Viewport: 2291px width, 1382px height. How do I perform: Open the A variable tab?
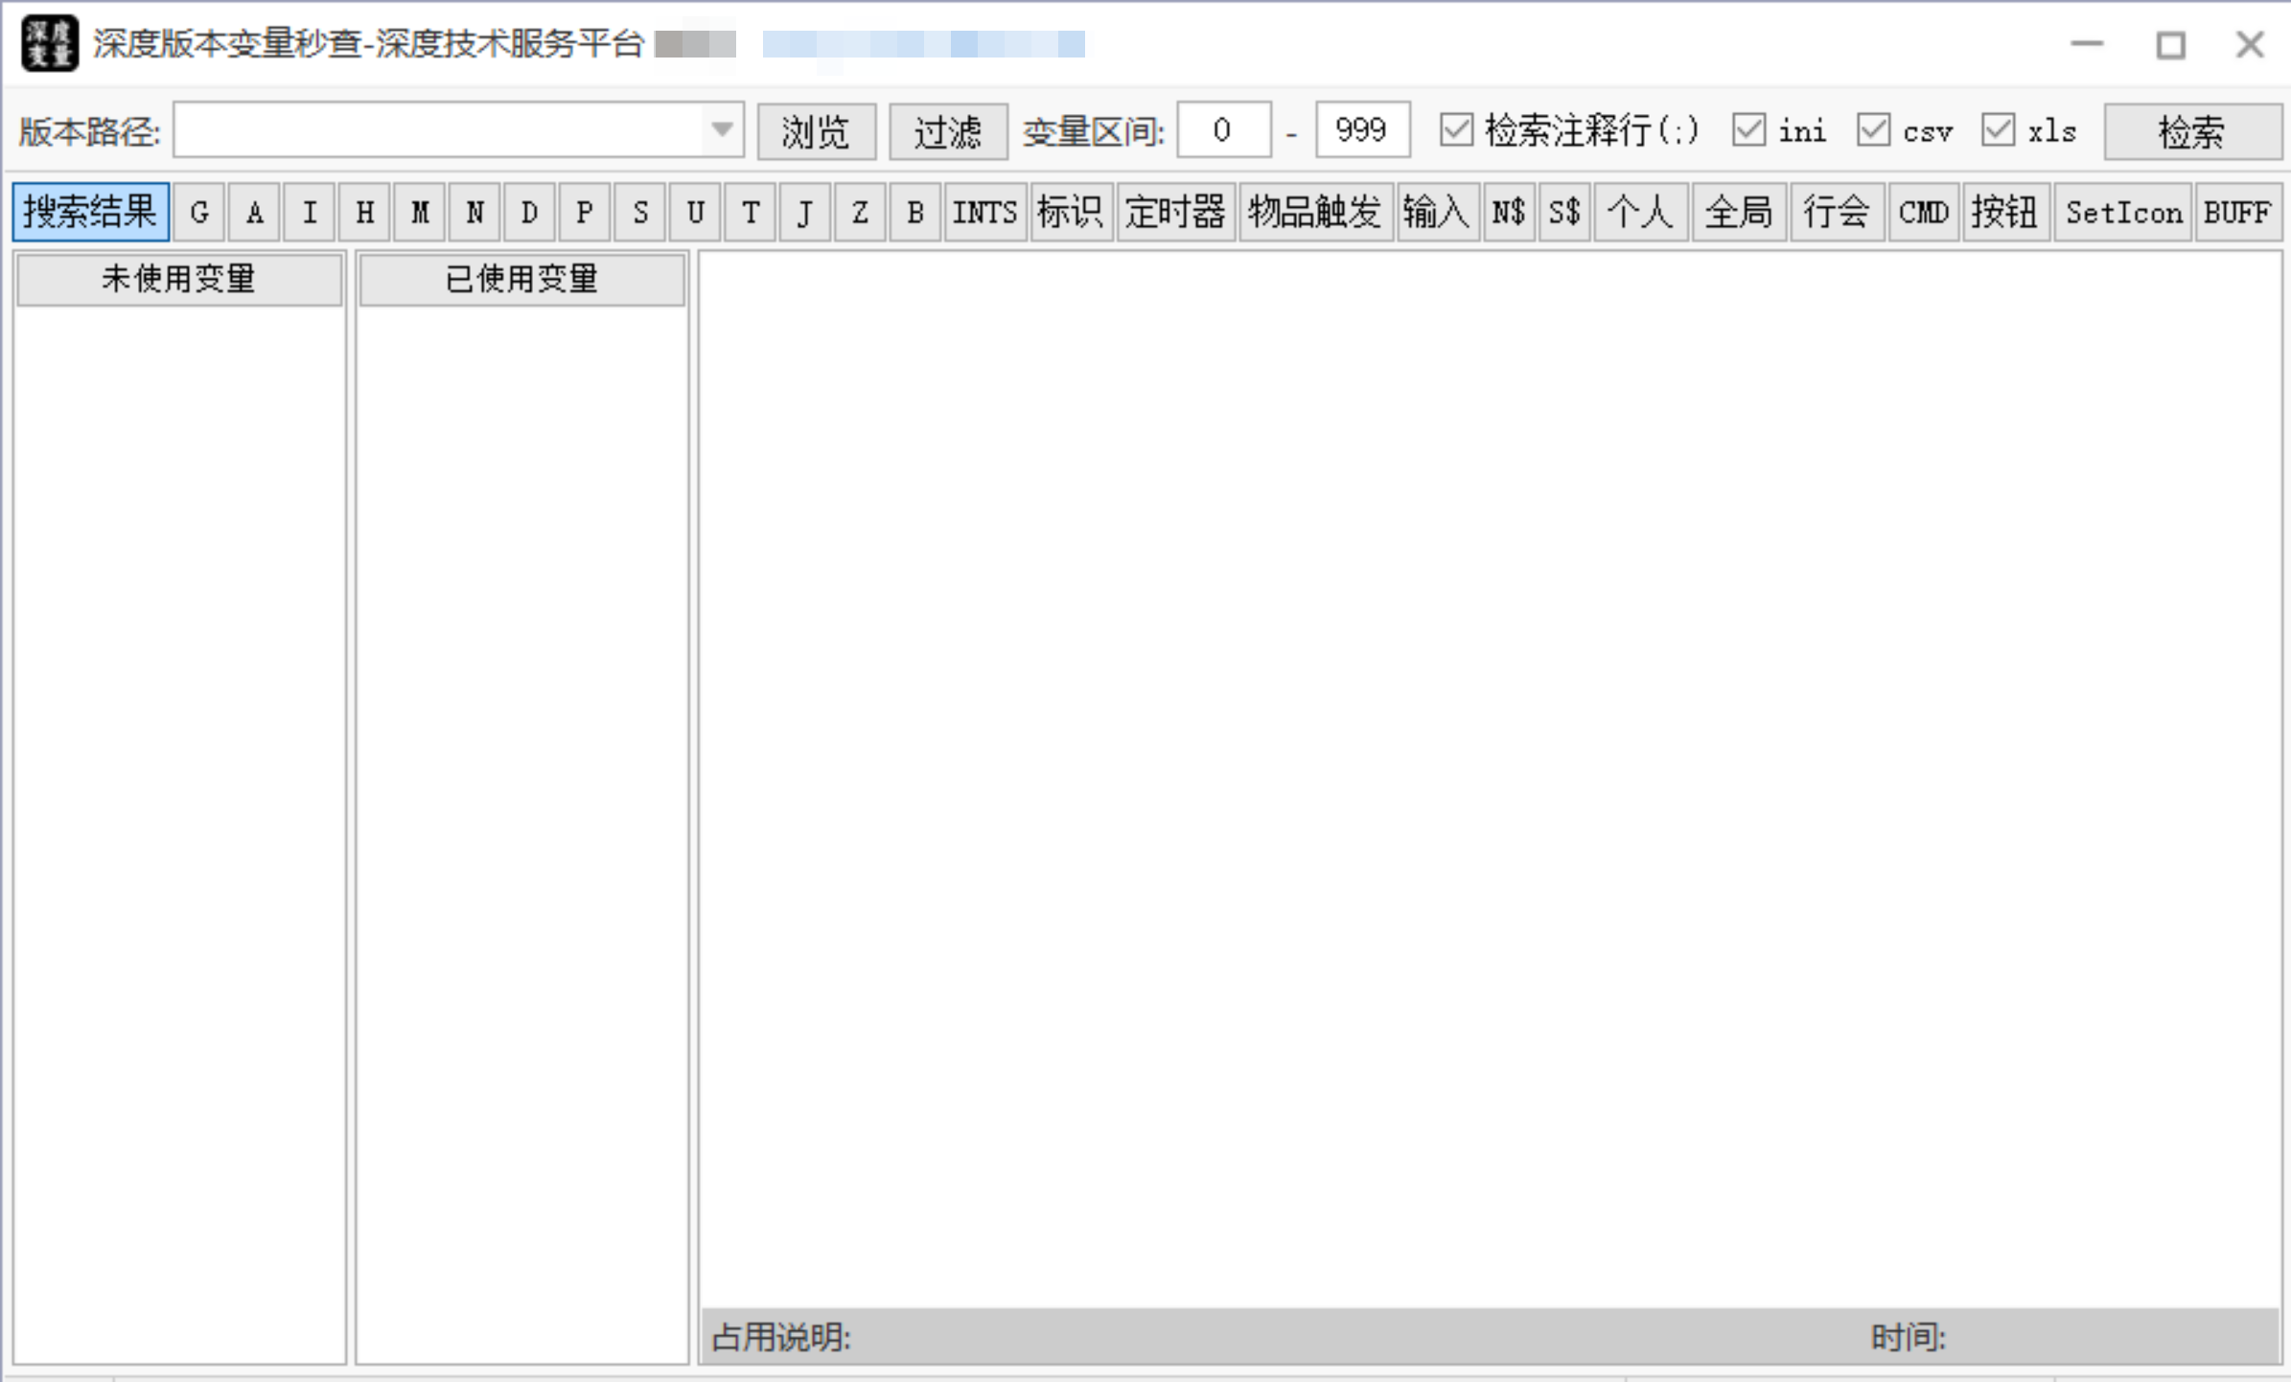254,212
